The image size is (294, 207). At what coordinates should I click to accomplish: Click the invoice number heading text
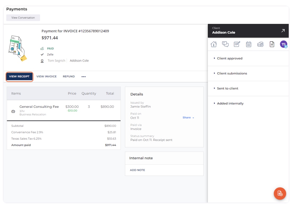click(75, 31)
